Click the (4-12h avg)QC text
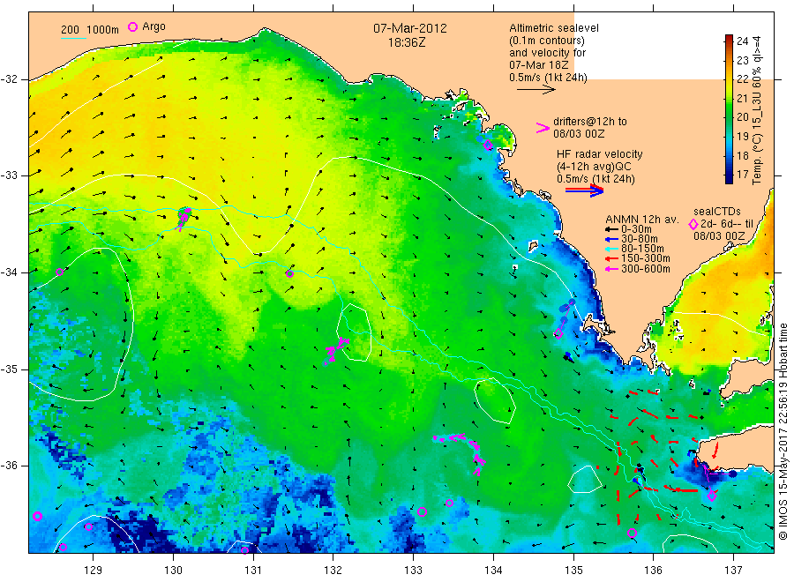Image resolution: width=794 pixels, height=582 pixels. tap(594, 167)
